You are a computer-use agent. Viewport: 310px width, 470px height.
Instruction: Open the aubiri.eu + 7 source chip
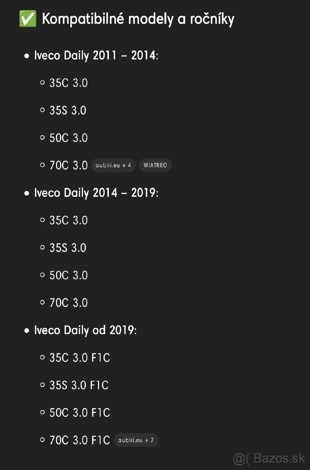136,440
